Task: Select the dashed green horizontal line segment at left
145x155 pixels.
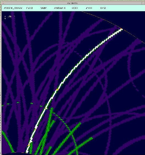Action: pyautogui.click(x=22, y=104)
